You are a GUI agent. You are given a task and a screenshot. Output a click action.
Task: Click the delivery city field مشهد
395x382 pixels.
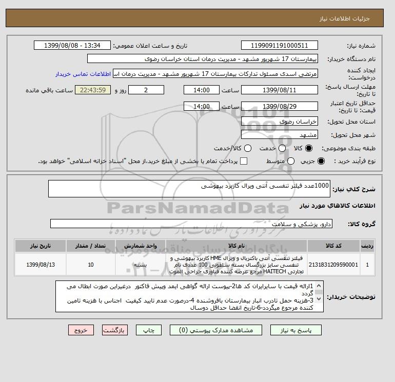pyautogui.click(x=280, y=135)
